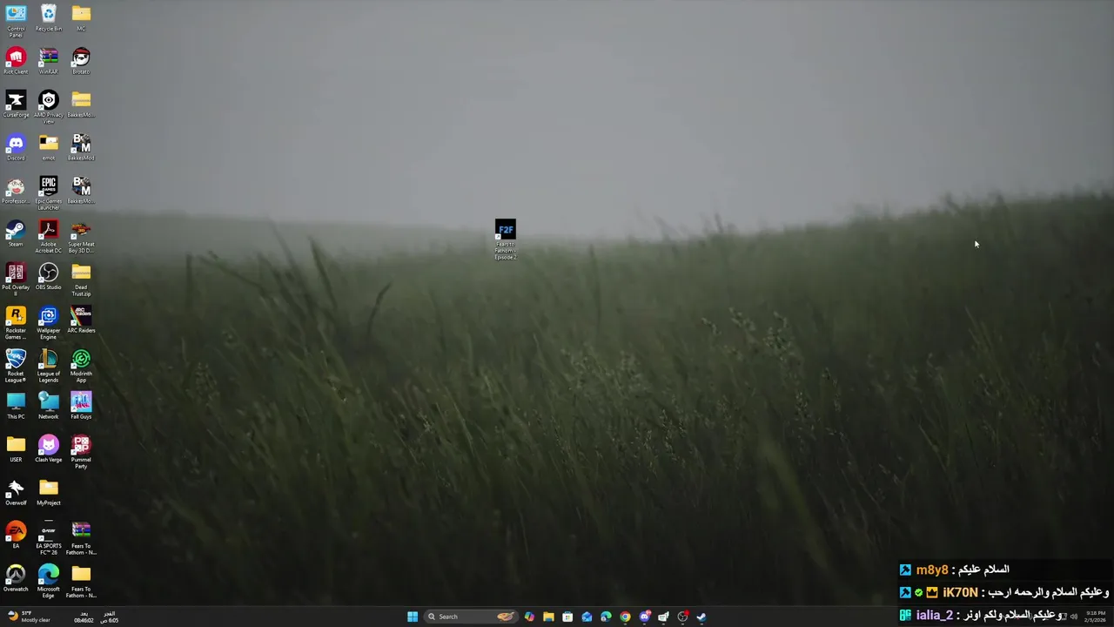Select the BakkesMod yellow folder icon
The height and width of the screenshot is (627, 1114).
[81, 104]
